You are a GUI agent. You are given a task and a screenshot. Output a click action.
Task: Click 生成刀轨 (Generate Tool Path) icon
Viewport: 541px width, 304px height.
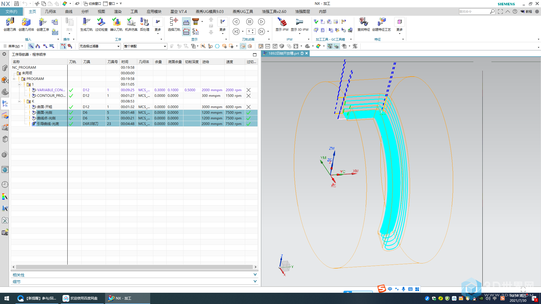tap(86, 24)
